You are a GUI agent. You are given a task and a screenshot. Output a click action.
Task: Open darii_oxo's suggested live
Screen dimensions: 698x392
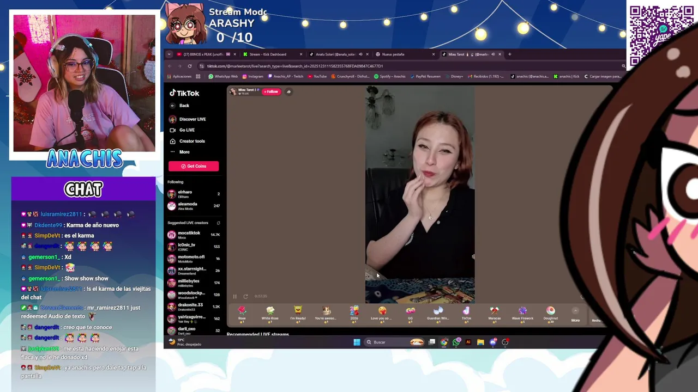(194, 330)
